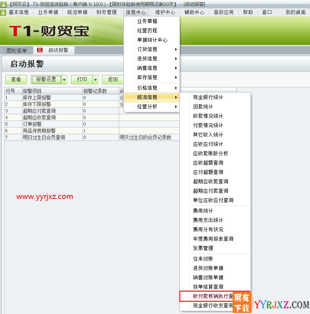The height and width of the screenshot is (314, 310).
Task: Open 年度费用报表查询 submenu entry
Action: [x=215, y=239]
